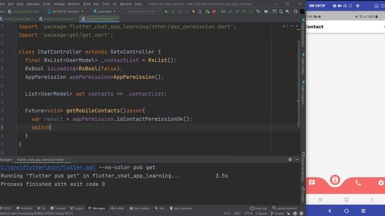Open the Code menu
The width and height of the screenshot is (385, 216).
click(x=46, y=4)
